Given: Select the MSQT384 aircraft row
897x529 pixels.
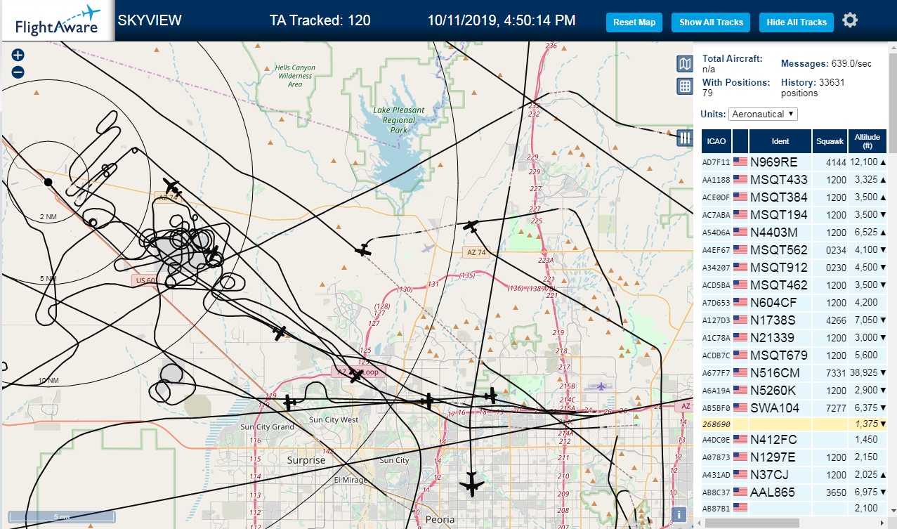Looking at the screenshot, I should coord(794,197).
